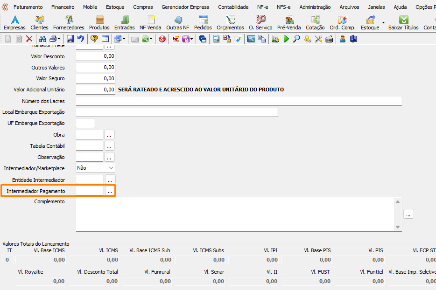Click the wrench and screwdriver tools icon
Image resolution: width=436 pixels, height=290 pixels.
(318, 39)
